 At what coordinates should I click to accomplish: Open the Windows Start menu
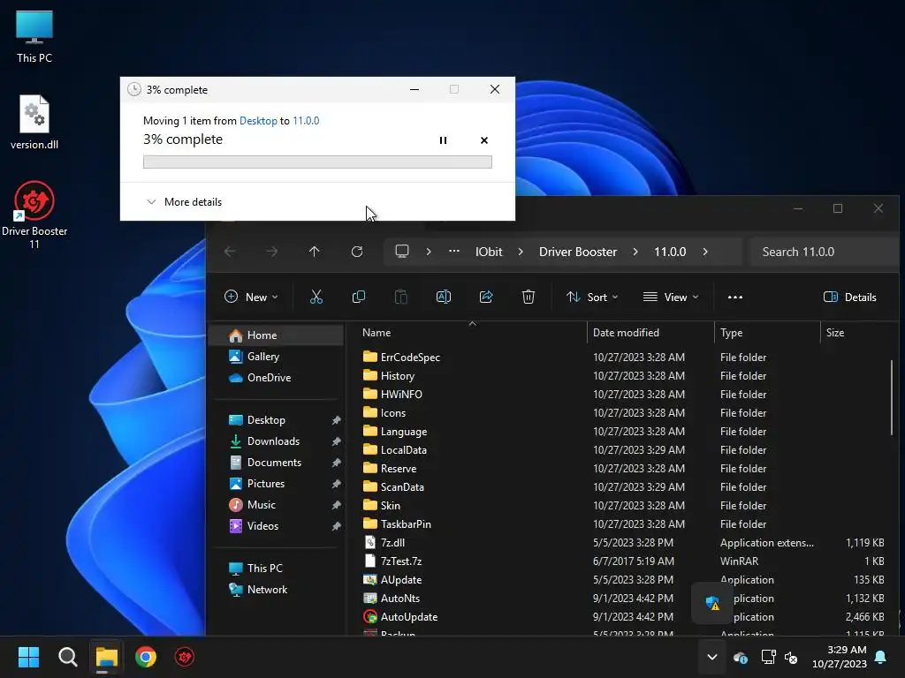[28, 657]
